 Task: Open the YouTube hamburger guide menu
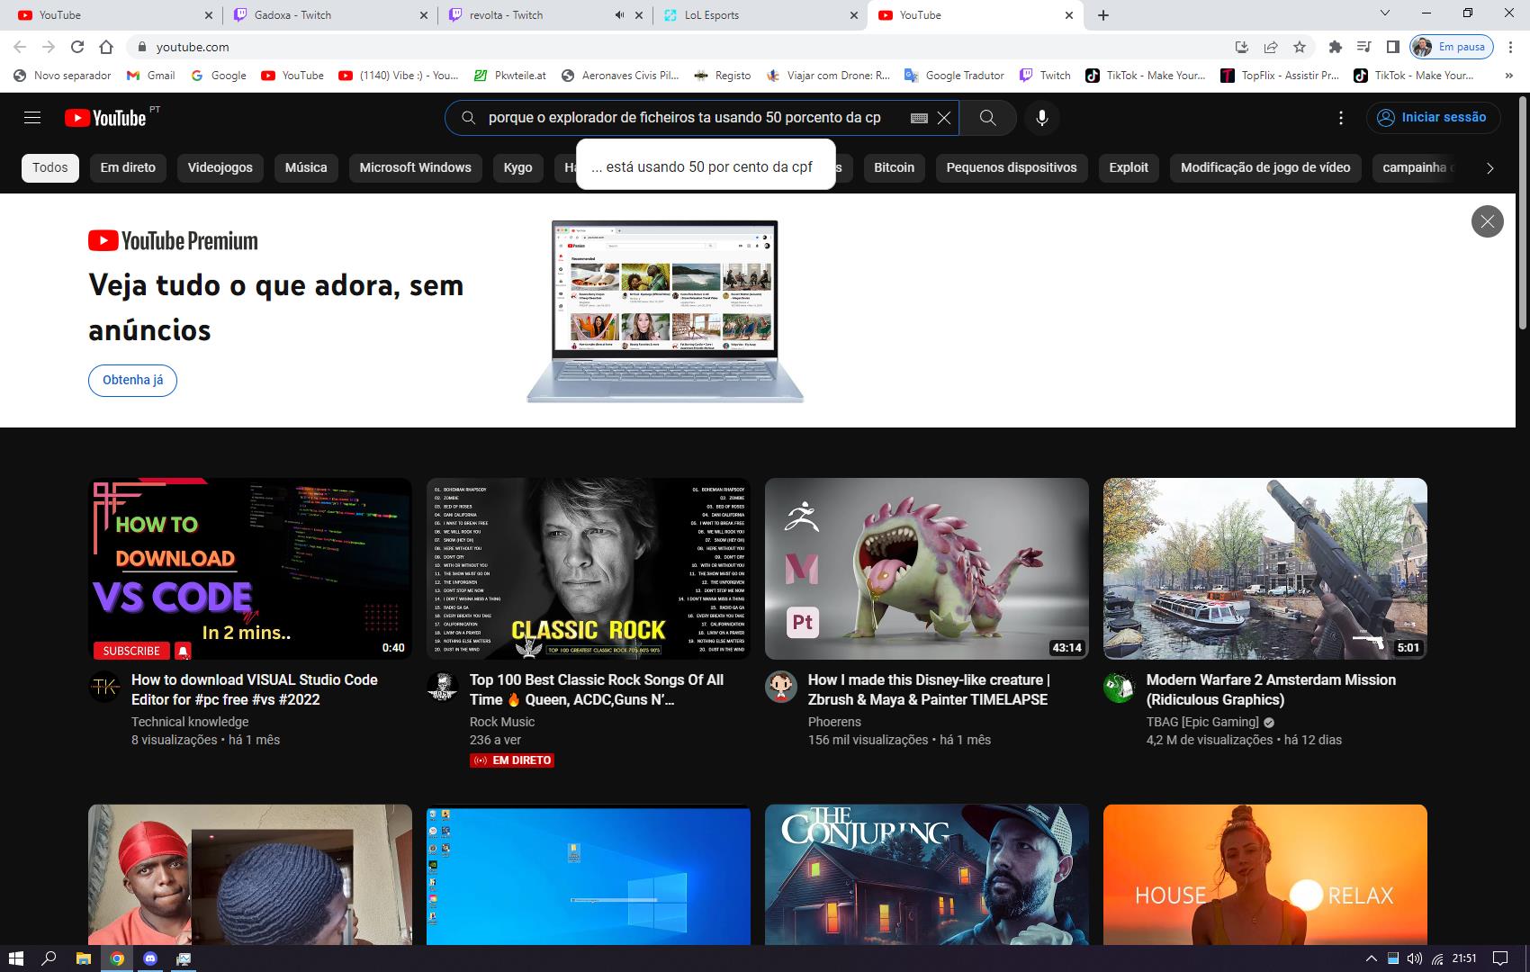click(32, 118)
